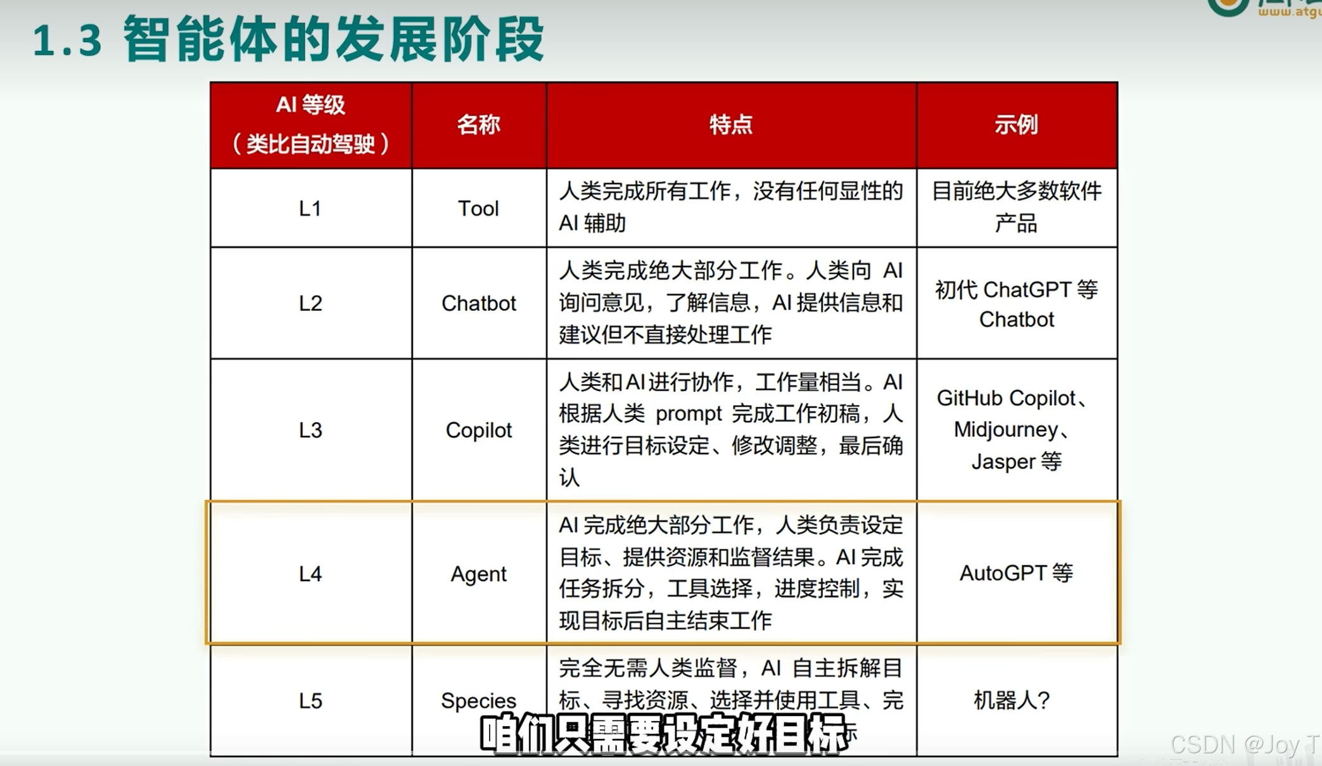Select the 'L4' level cell
Image resolution: width=1322 pixels, height=766 pixels.
(310, 574)
